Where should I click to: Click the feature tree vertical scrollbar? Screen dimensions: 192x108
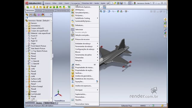[51, 41]
